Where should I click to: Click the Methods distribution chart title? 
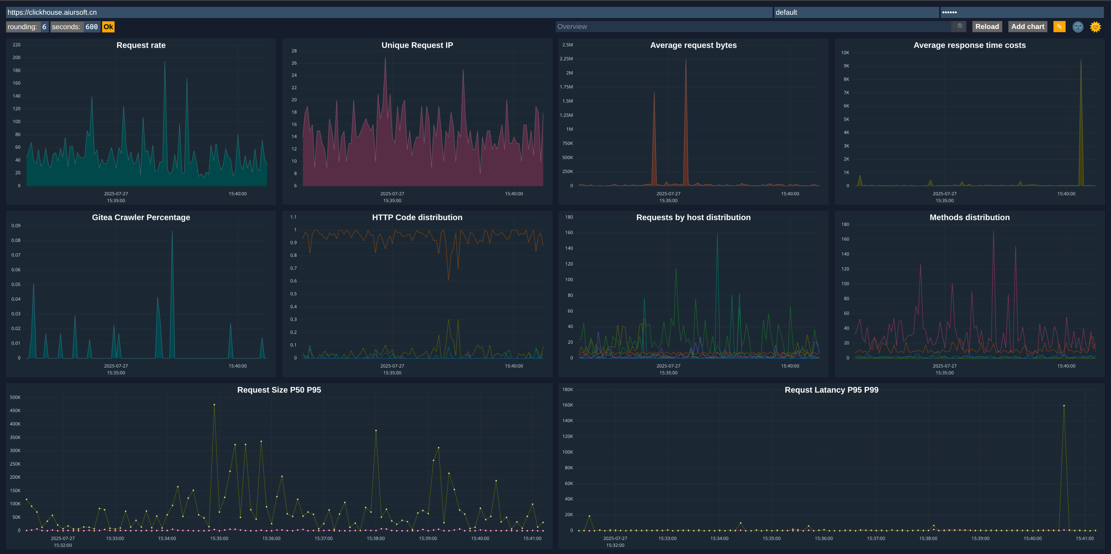click(x=969, y=218)
